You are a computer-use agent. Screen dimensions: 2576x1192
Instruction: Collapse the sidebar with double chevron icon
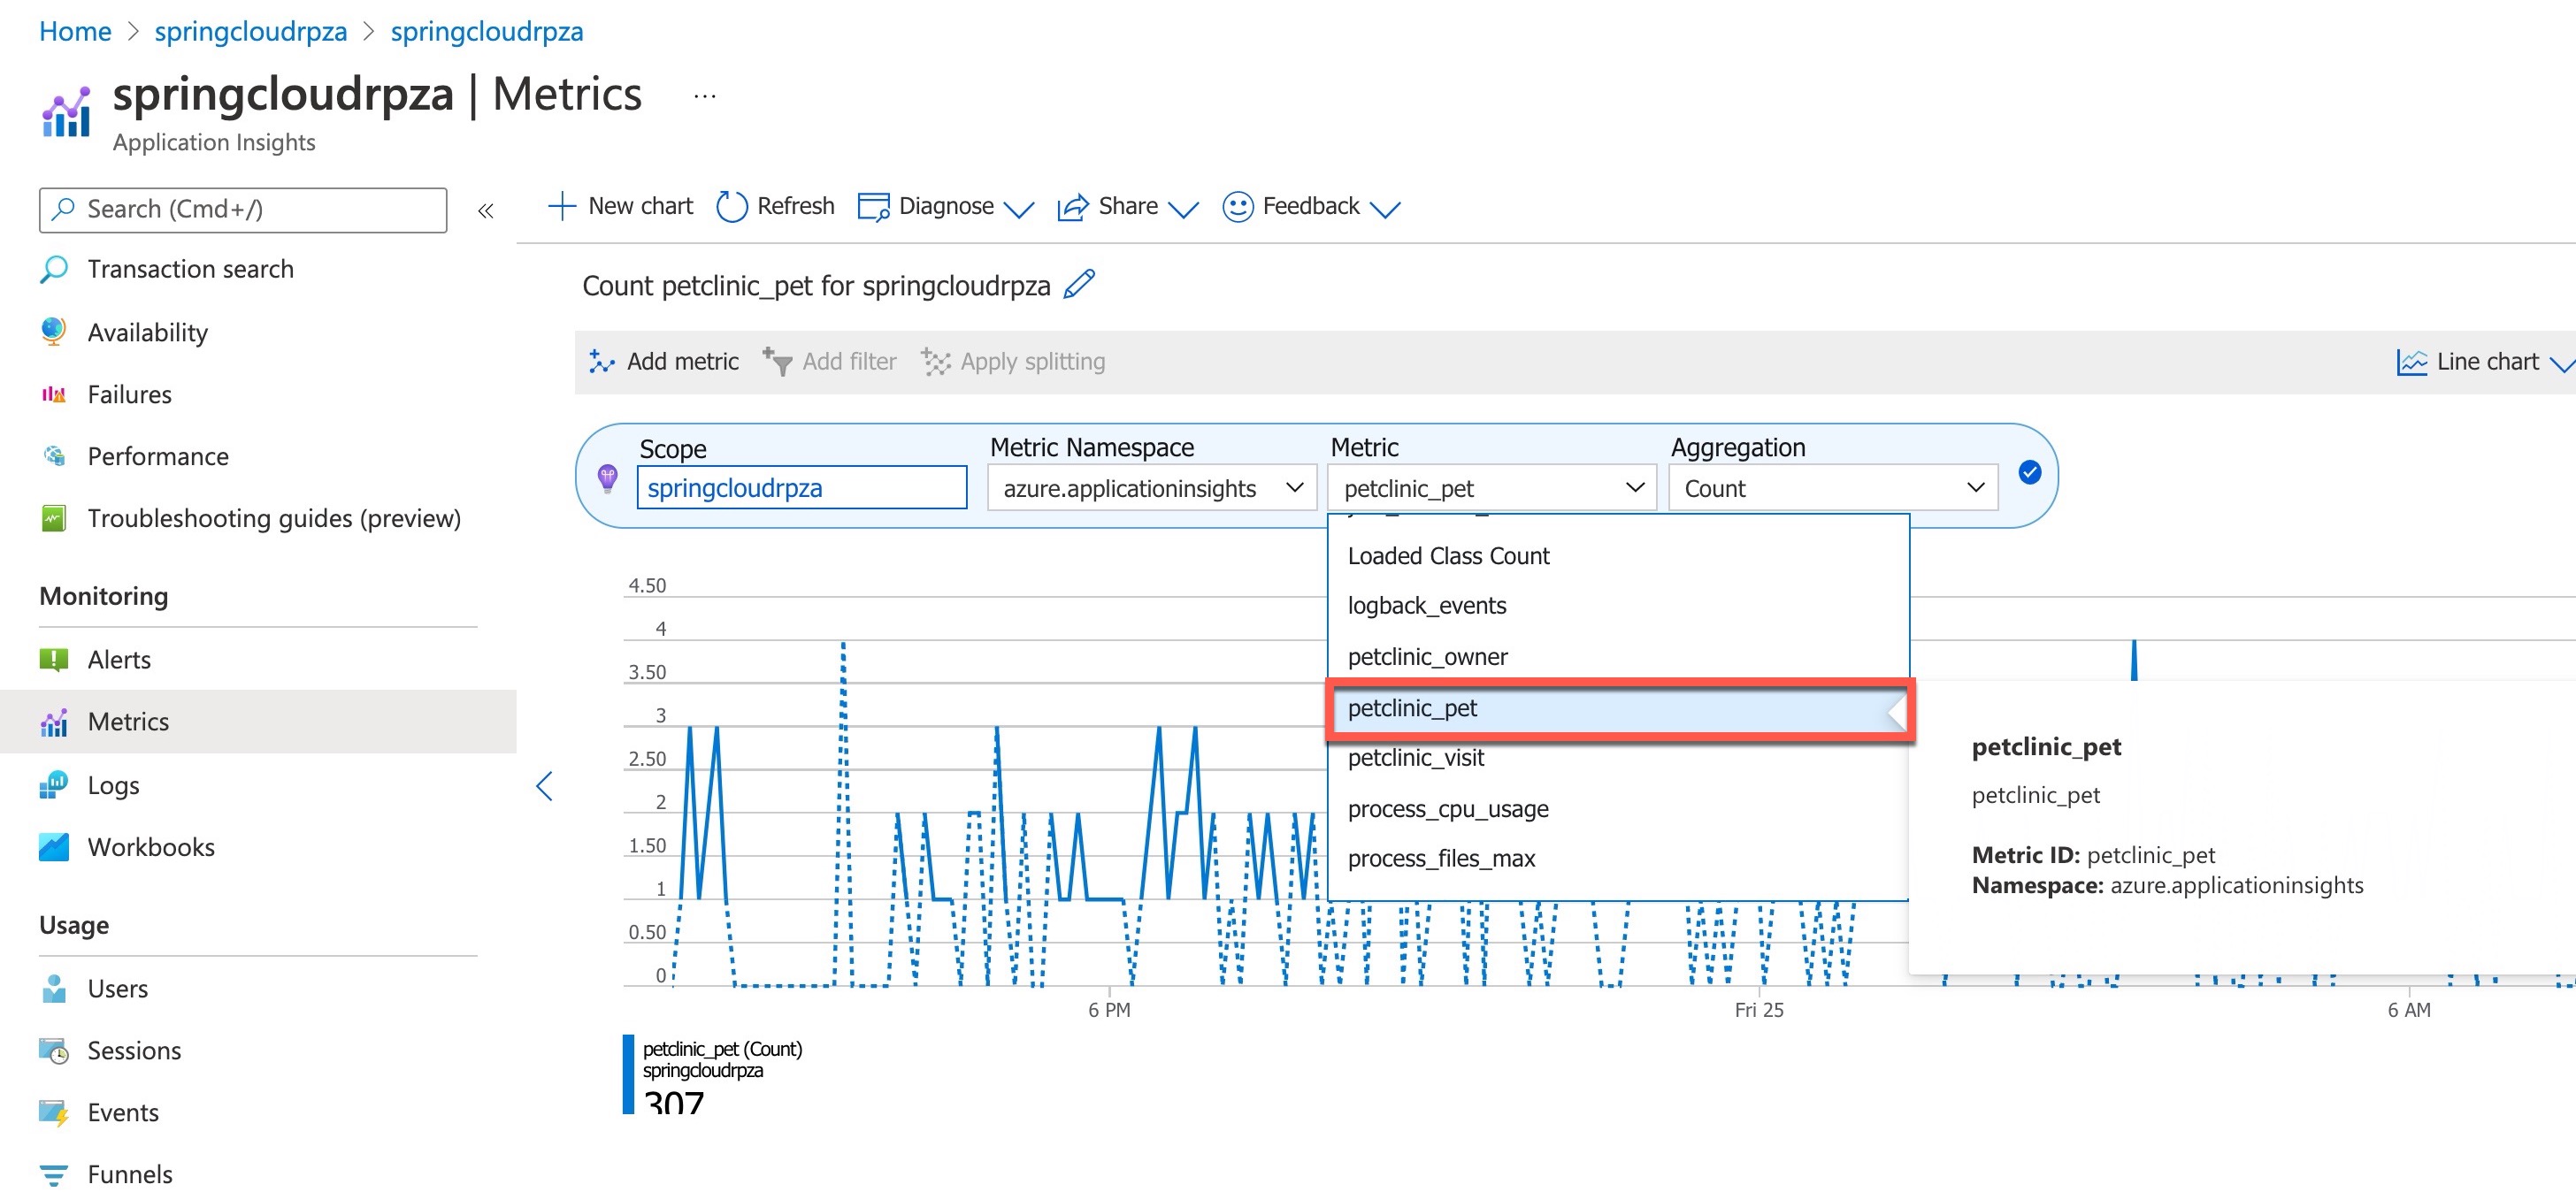click(x=486, y=211)
